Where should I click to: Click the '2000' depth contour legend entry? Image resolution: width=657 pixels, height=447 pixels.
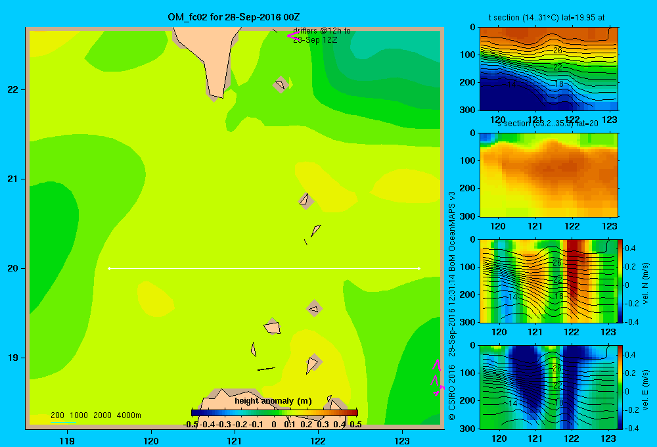pyautogui.click(x=102, y=415)
